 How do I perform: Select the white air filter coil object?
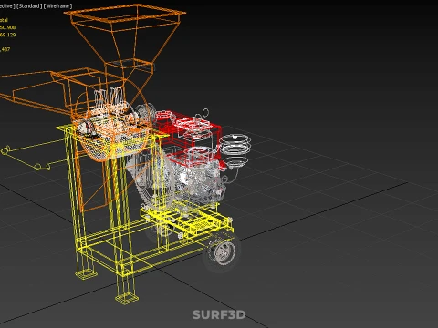(x=235, y=151)
